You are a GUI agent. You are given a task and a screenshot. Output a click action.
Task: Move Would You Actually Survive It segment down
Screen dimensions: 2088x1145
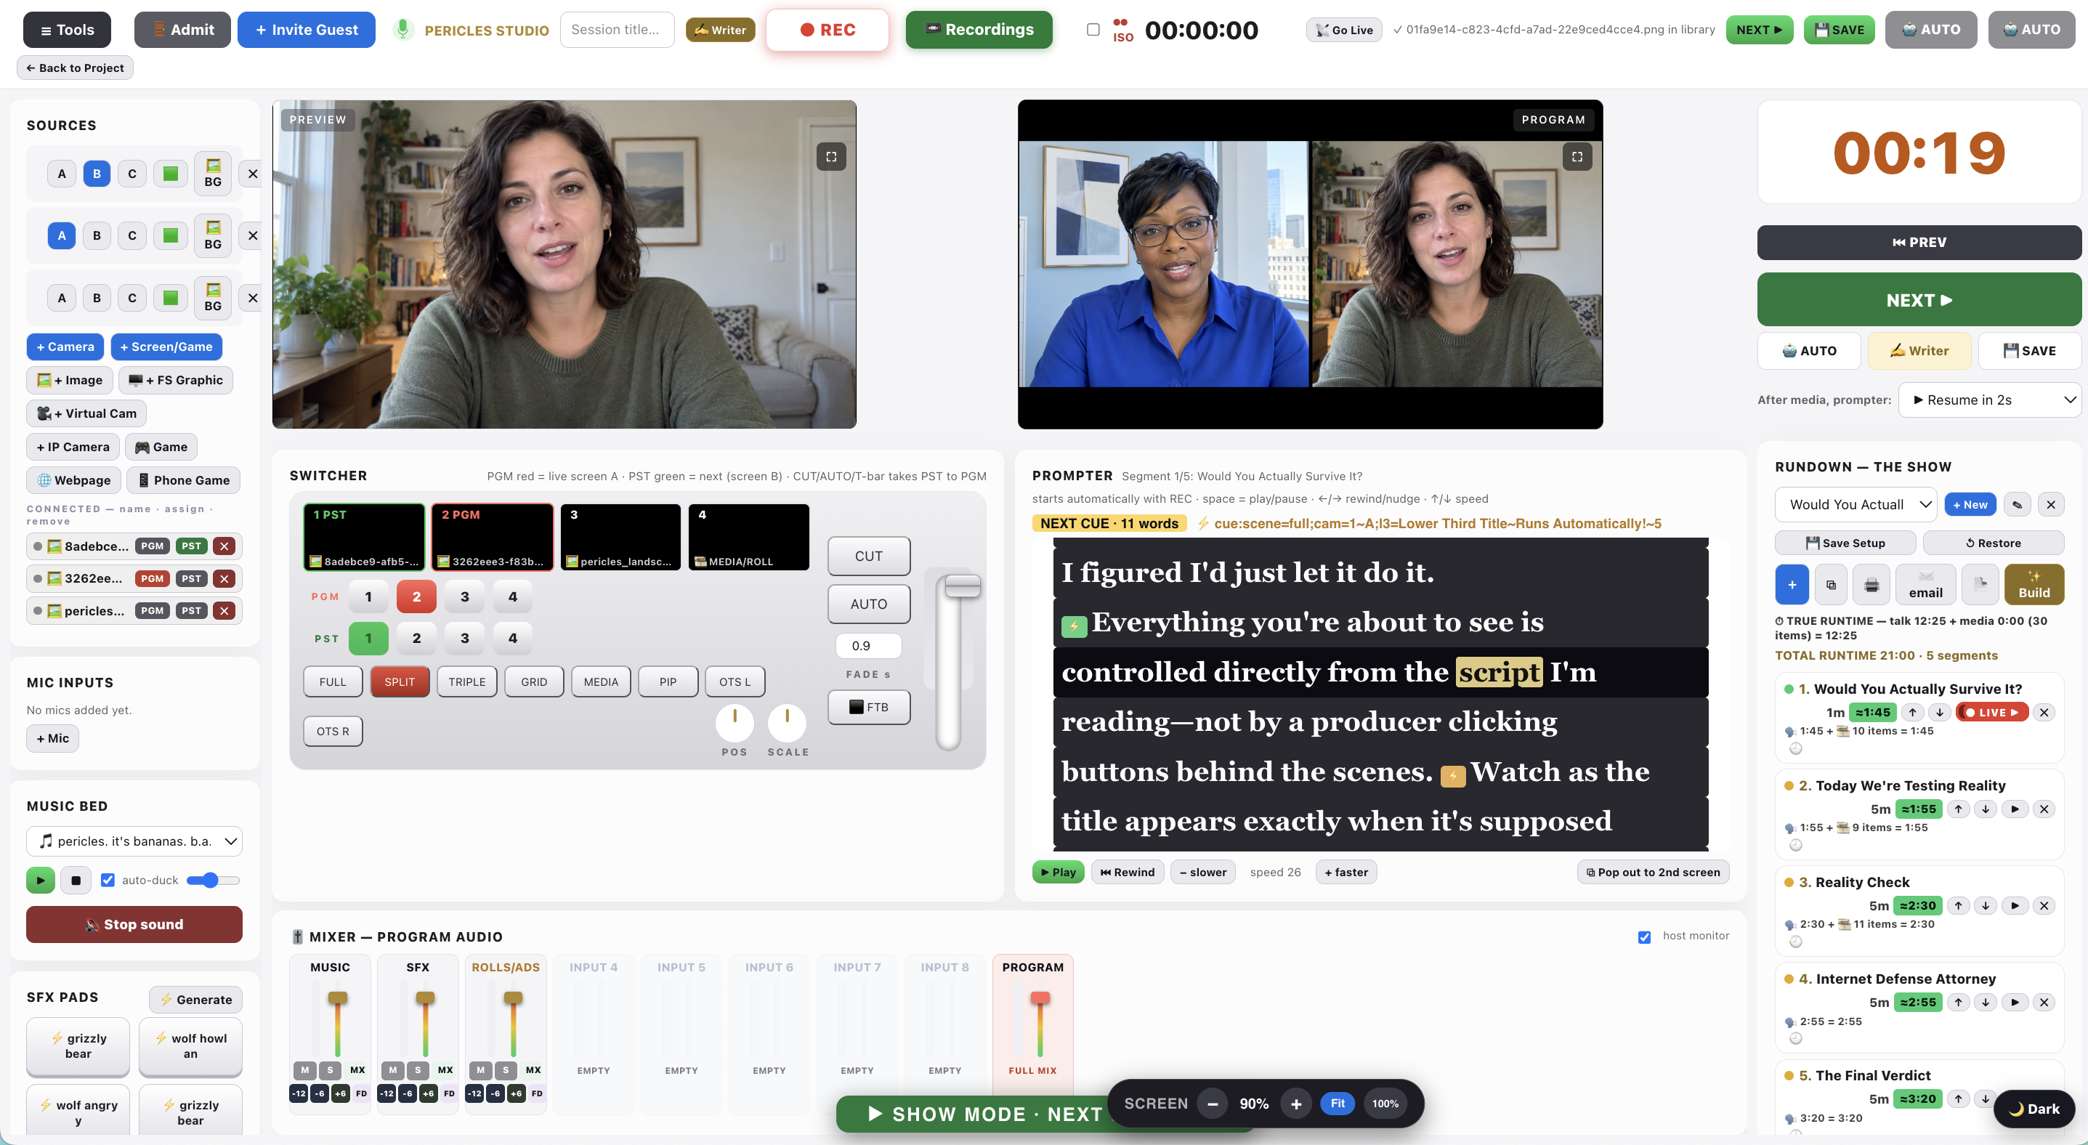point(1940,712)
